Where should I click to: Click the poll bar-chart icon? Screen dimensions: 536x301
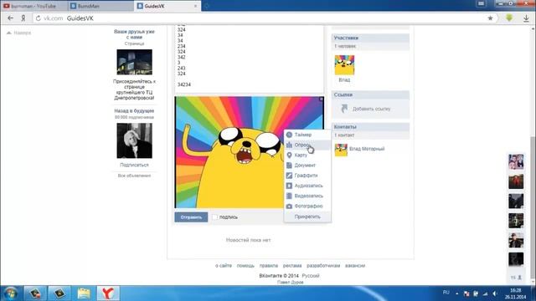289,145
